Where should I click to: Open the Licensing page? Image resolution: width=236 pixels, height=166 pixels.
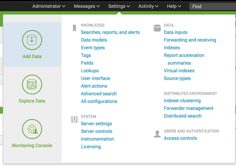(x=91, y=147)
